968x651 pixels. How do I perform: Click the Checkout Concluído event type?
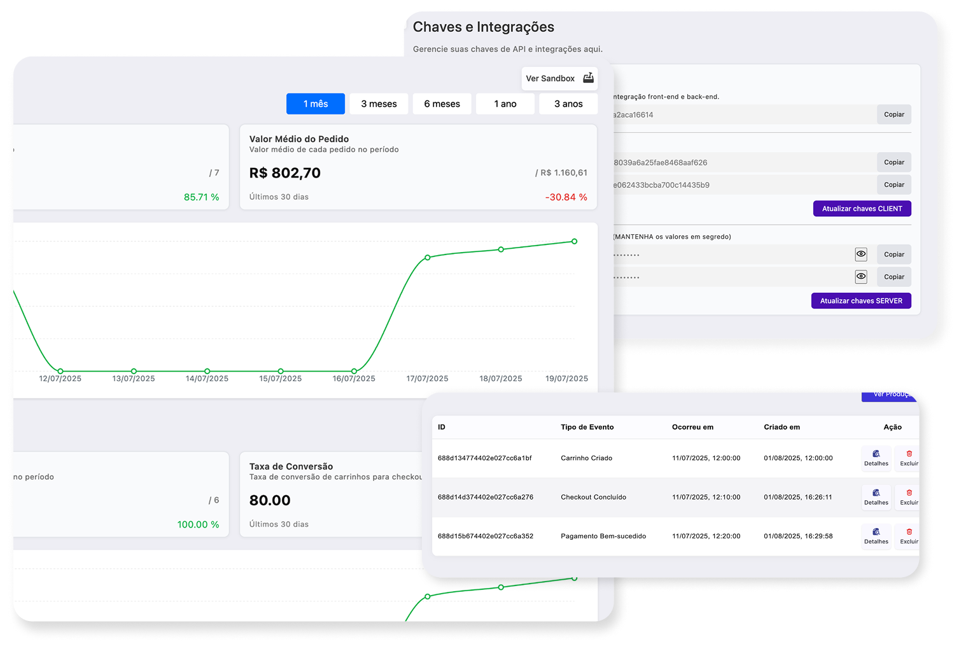pos(593,497)
